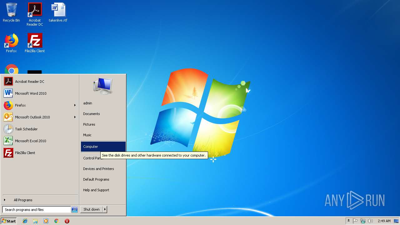Open the Chrome desktop icon
The height and width of the screenshot is (225, 400).
(12, 69)
